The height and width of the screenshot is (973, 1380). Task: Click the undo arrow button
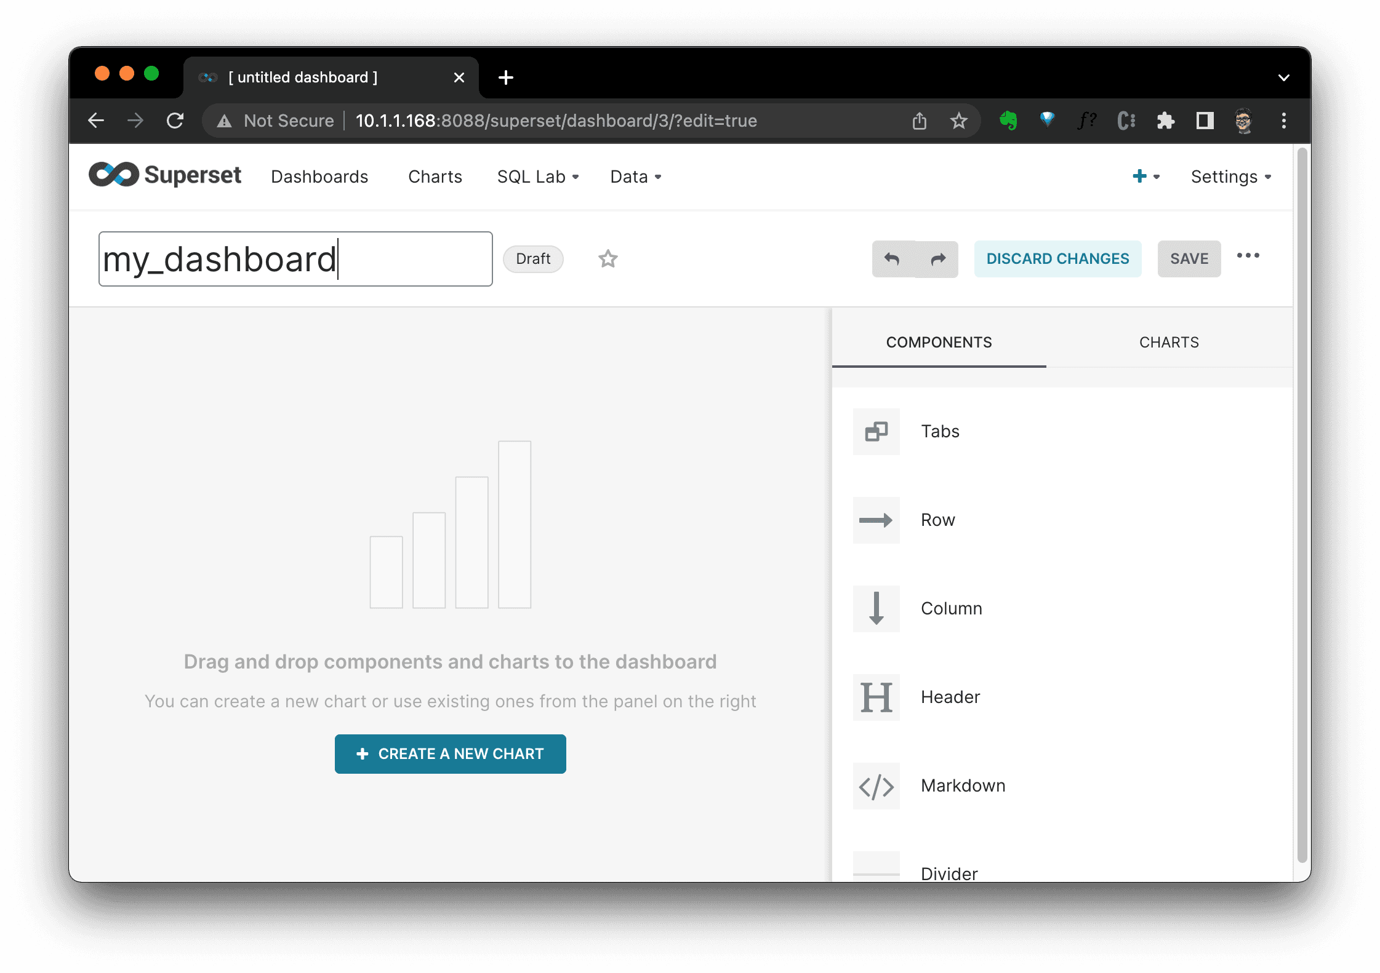[x=893, y=259]
